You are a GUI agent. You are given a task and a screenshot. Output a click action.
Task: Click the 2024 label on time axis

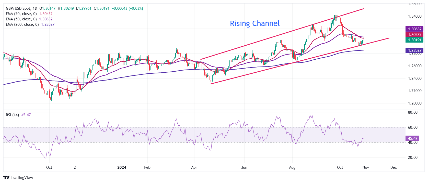point(122,167)
